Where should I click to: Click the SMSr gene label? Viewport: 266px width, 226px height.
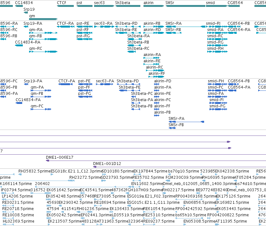(x=170, y=3)
